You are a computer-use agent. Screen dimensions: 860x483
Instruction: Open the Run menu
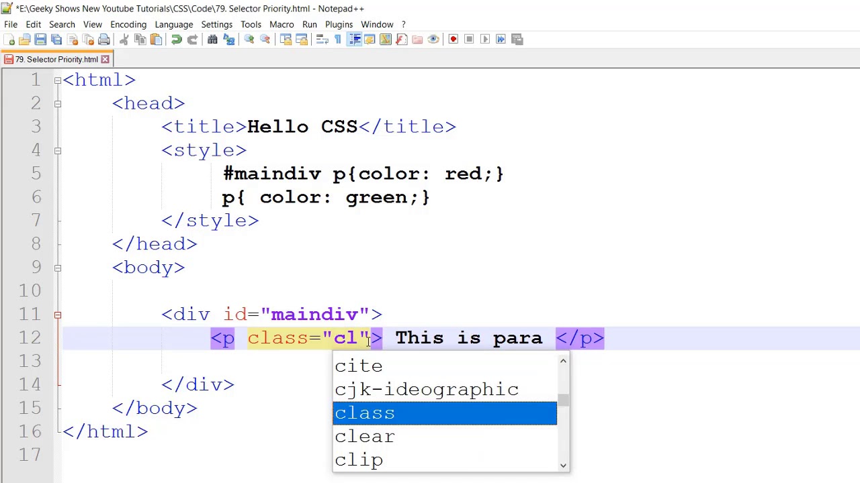[x=310, y=25]
